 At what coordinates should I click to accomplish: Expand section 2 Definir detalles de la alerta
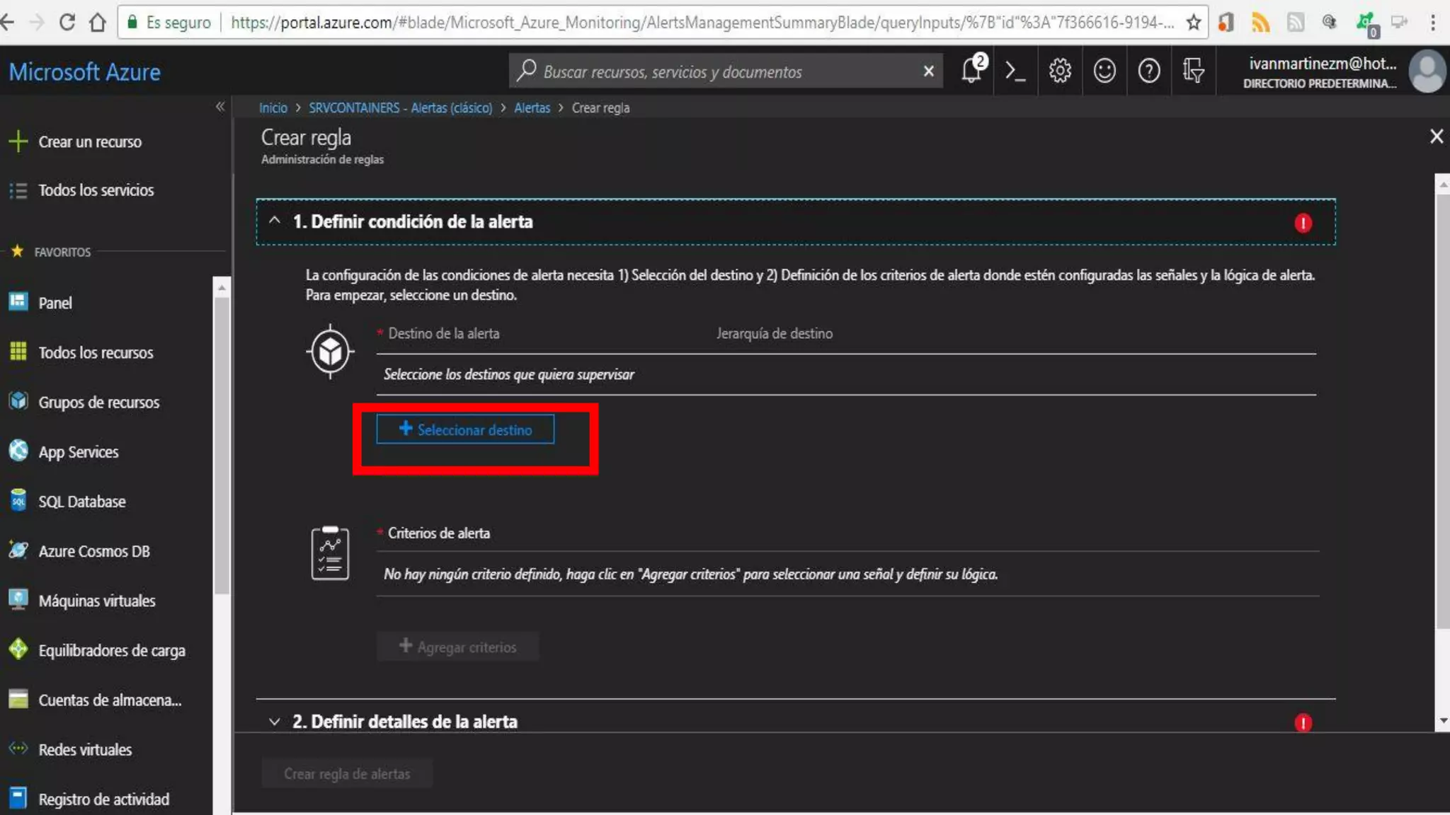pyautogui.click(x=275, y=722)
